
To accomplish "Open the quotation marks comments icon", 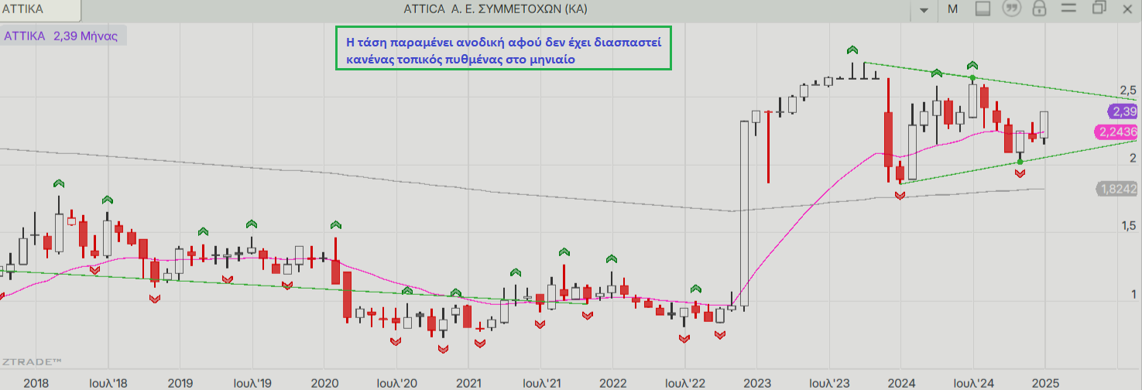I will [x=1010, y=9].
